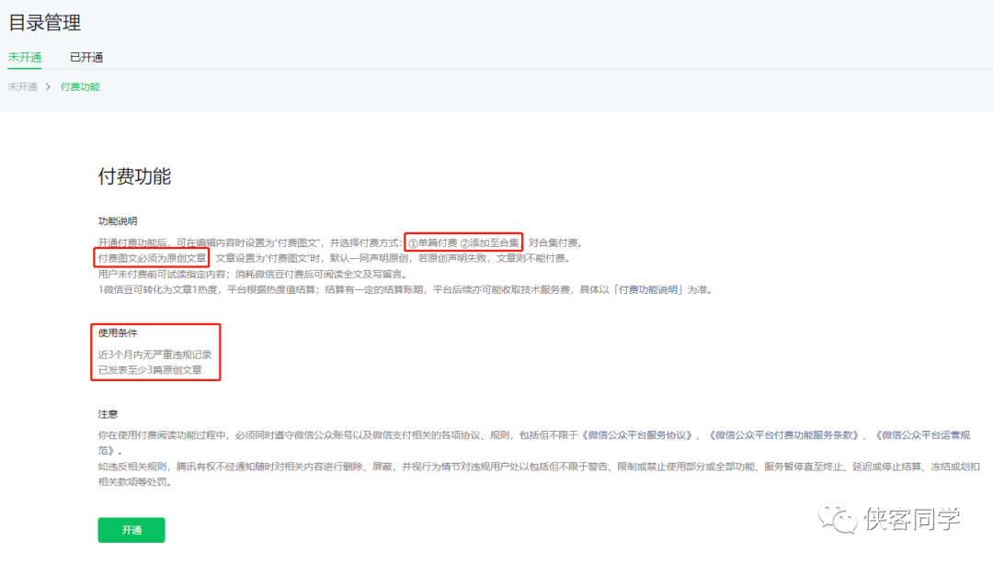Click the 未开通 breadcrumb link

click(x=22, y=87)
